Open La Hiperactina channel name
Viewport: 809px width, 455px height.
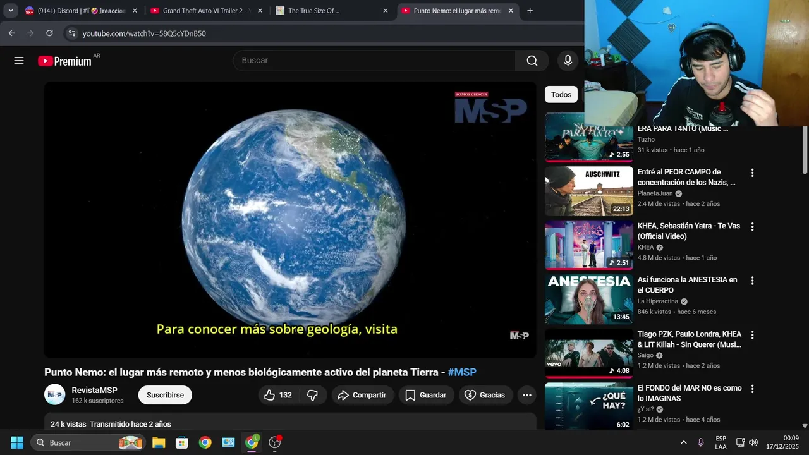(657, 301)
